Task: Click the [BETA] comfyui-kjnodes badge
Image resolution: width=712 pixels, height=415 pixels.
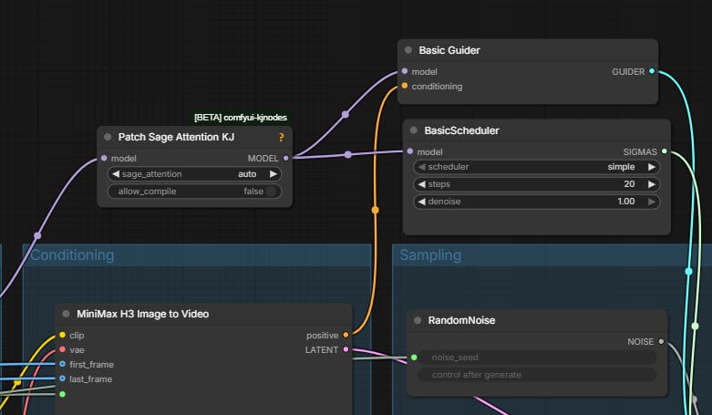Action: 241,118
